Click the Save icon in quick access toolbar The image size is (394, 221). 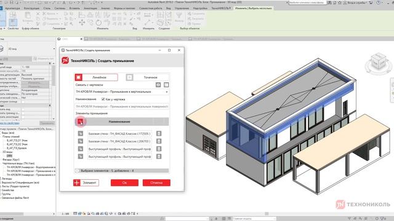(x=11, y=2)
